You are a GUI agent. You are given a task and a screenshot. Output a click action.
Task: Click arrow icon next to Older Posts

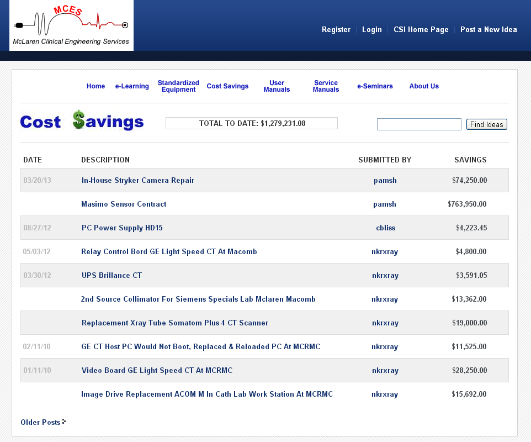tap(64, 422)
